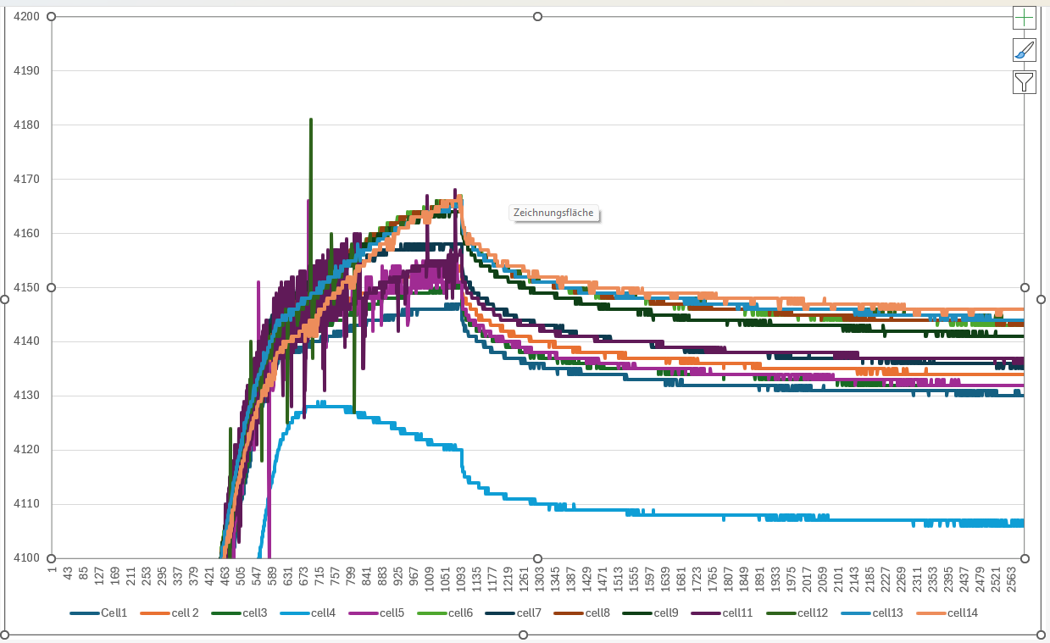Select the cell14 legend entry

pos(947,613)
